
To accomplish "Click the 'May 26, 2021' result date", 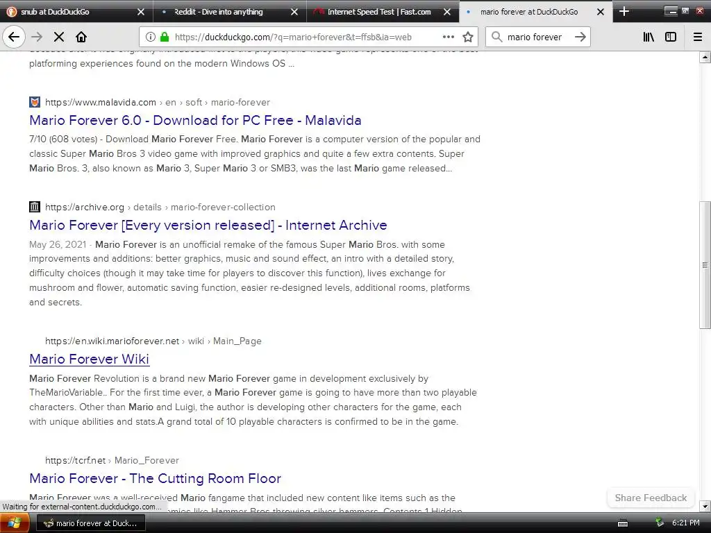I will 58,245.
